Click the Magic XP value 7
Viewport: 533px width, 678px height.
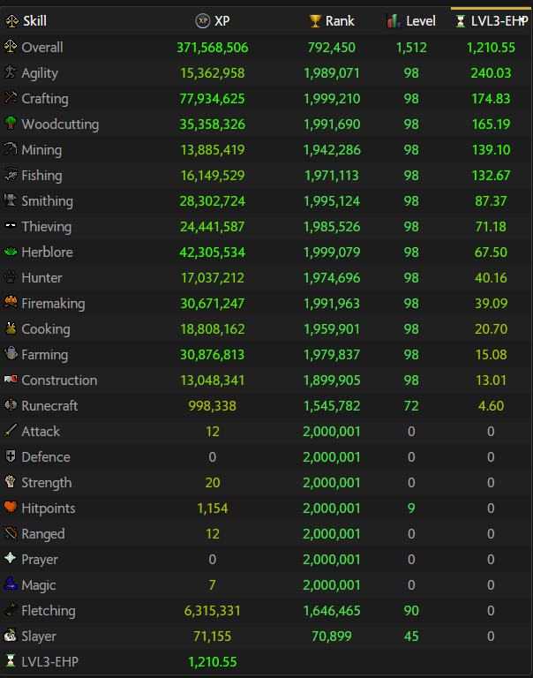[x=213, y=584]
